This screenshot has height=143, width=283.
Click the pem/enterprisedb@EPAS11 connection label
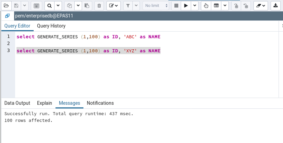pyautogui.click(x=44, y=16)
